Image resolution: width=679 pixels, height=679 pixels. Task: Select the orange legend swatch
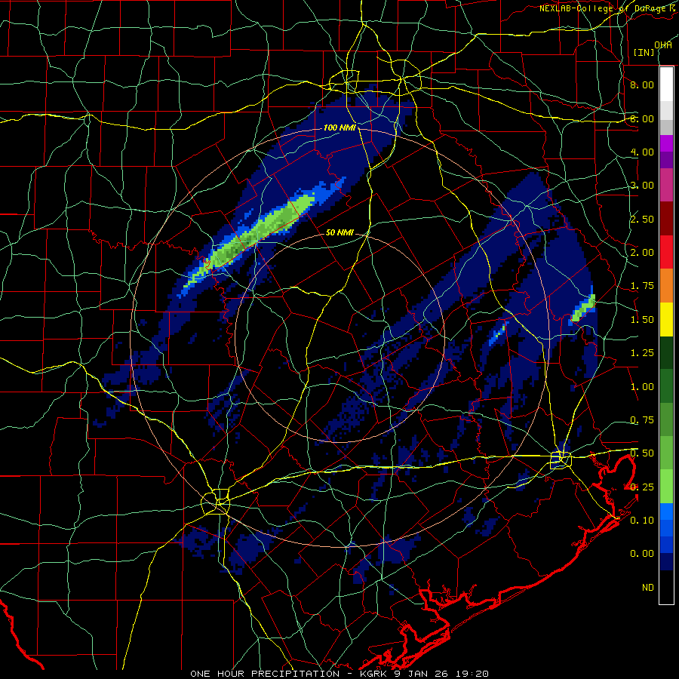point(666,286)
